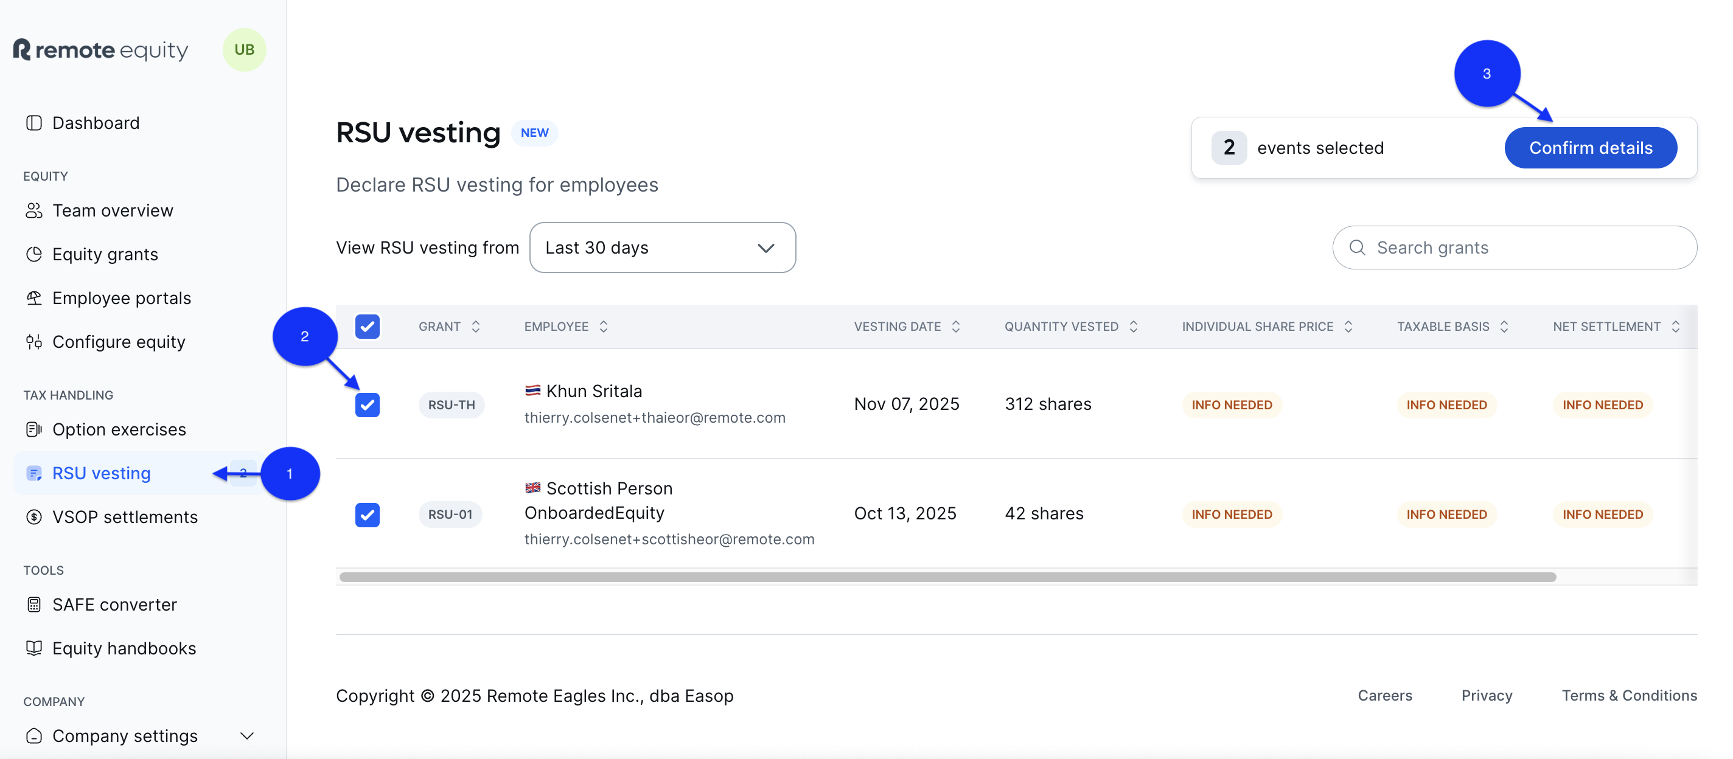
Task: Click thierry.colsenet+scottisheor@remote.com email
Action: [669, 539]
